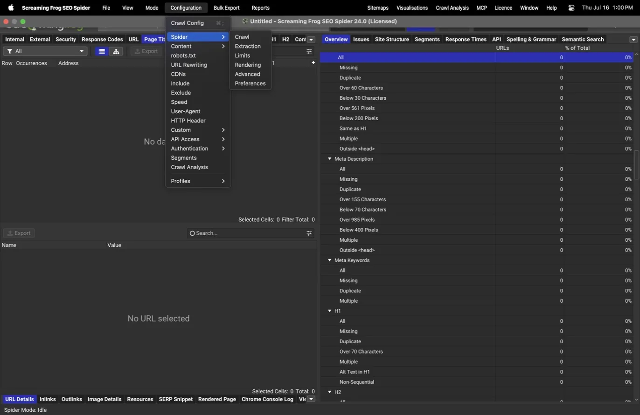Screen dimensions: 640x415
Task: Open the All filter dropdown
Action: click(45, 51)
